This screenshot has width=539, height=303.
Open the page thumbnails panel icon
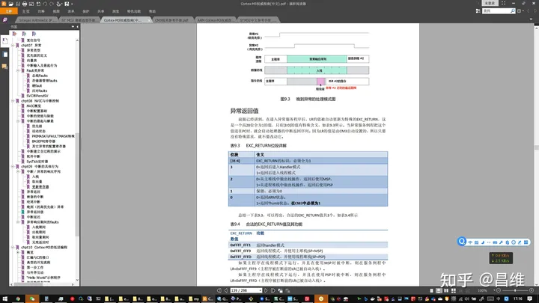[5, 55]
